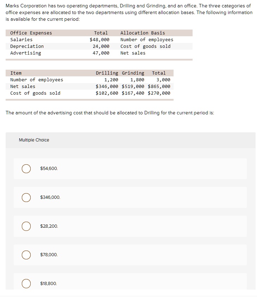Click the Drilling column header
The width and height of the screenshot is (257, 297).
[x=107, y=73]
